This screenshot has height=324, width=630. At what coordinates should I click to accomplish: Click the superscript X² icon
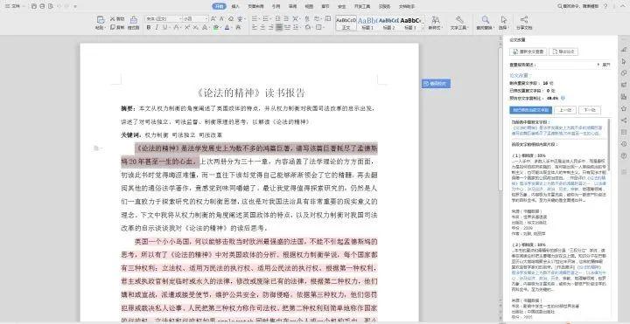pos(187,27)
